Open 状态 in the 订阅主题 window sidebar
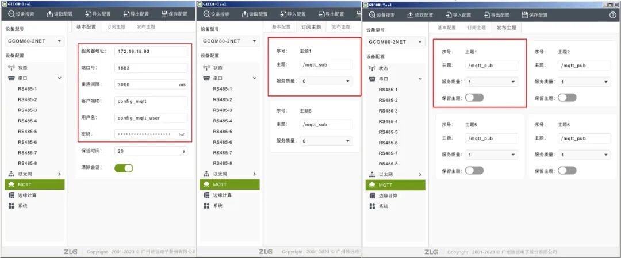Viewport: 621px width, 258px height. pos(229,68)
